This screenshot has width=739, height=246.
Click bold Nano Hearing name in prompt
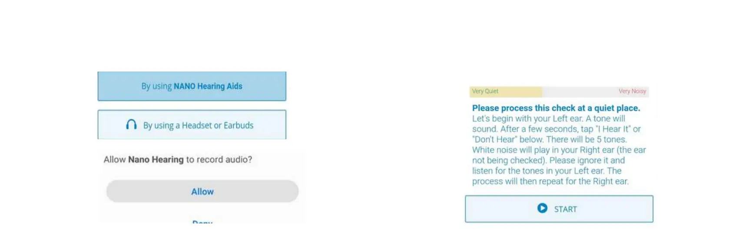(x=156, y=160)
